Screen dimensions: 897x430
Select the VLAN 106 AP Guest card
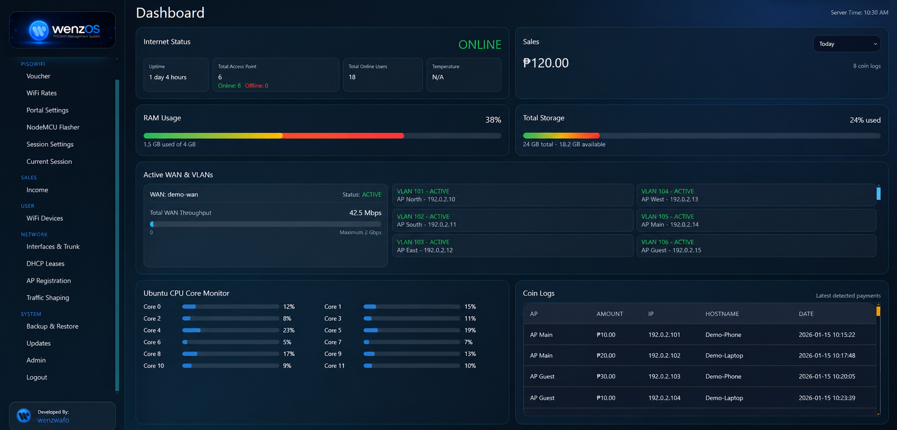[x=756, y=246]
